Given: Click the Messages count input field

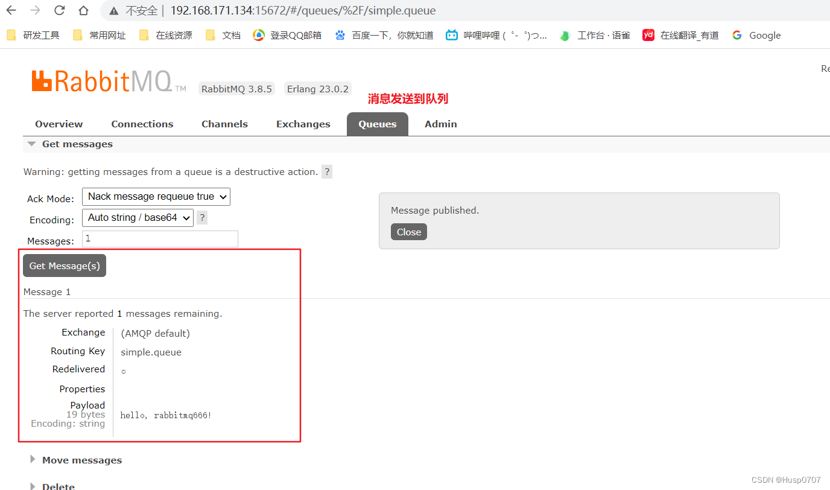Looking at the screenshot, I should click(159, 238).
